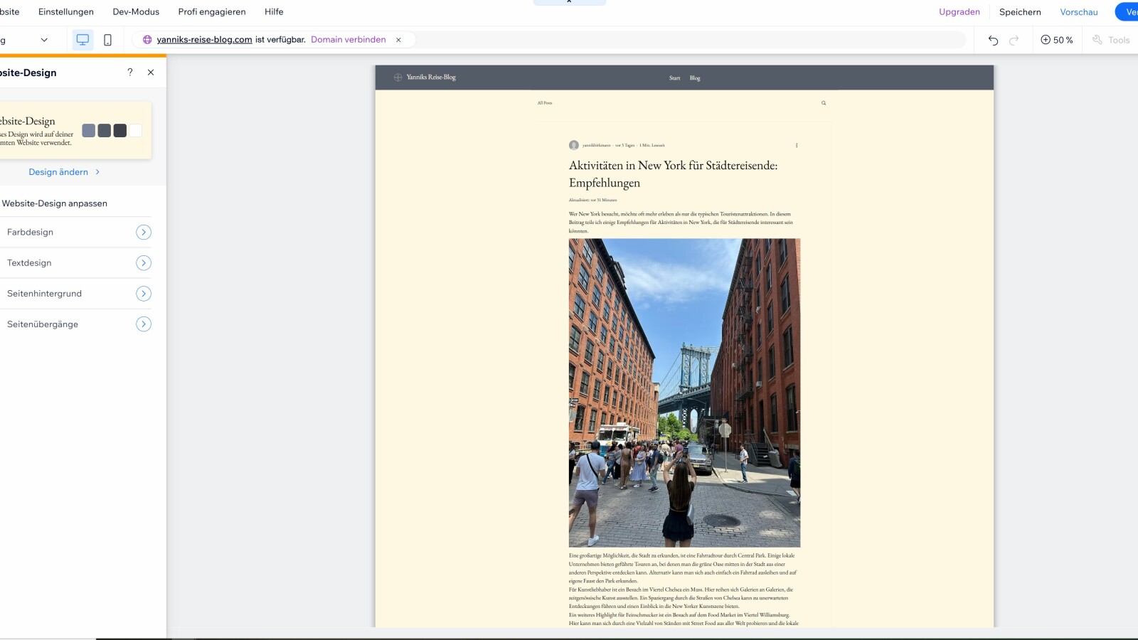This screenshot has width=1138, height=640.
Task: Open the Seitenübergänge options
Action: click(x=144, y=324)
